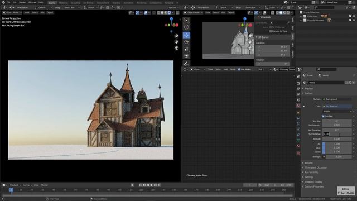
Task: Expand the Volume panel in World properties
Action: [x=308, y=162]
